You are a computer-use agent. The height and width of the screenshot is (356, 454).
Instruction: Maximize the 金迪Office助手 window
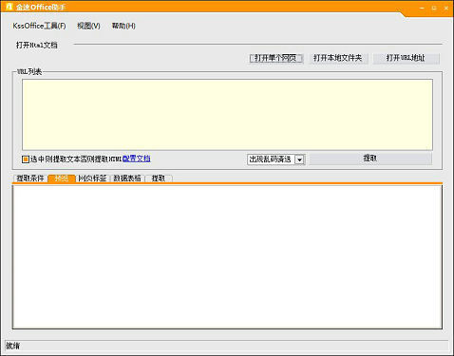[x=434, y=8]
